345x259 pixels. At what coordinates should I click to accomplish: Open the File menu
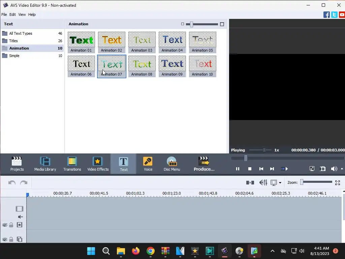tap(4, 15)
